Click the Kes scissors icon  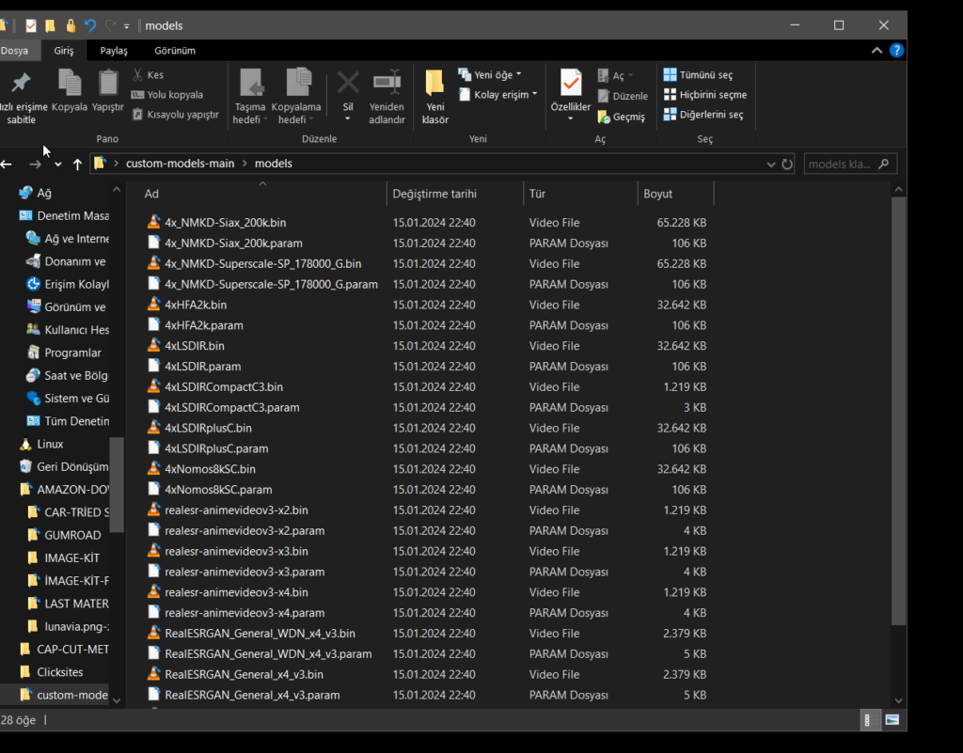pos(137,74)
